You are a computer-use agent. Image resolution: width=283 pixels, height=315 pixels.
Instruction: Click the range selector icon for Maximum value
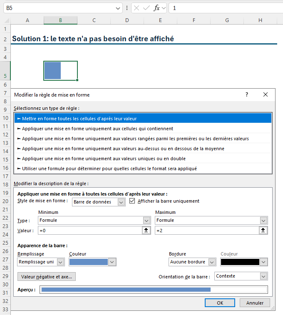(263, 230)
